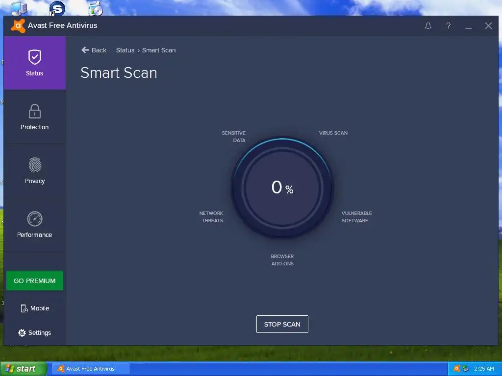The height and width of the screenshot is (376, 502).
Task: Go back using the Back arrow
Action: (x=94, y=50)
